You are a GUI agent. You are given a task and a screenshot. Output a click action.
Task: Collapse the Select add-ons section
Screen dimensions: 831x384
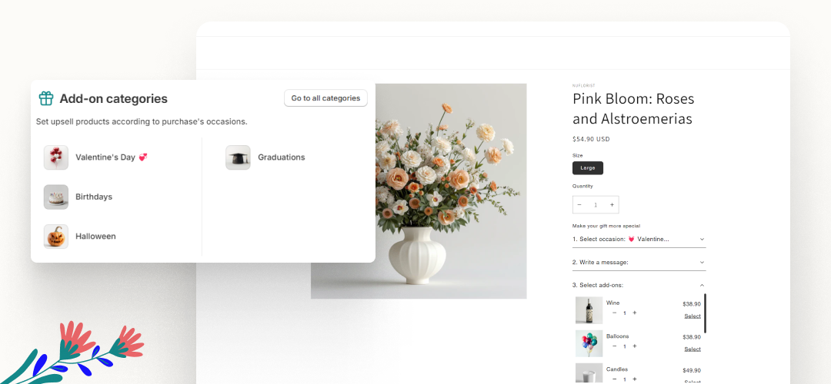(x=702, y=286)
